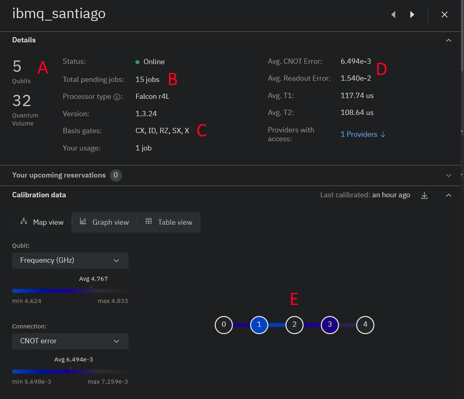The height and width of the screenshot is (399, 464).
Task: Close the ibmq_santiago details panel
Action: (x=444, y=15)
